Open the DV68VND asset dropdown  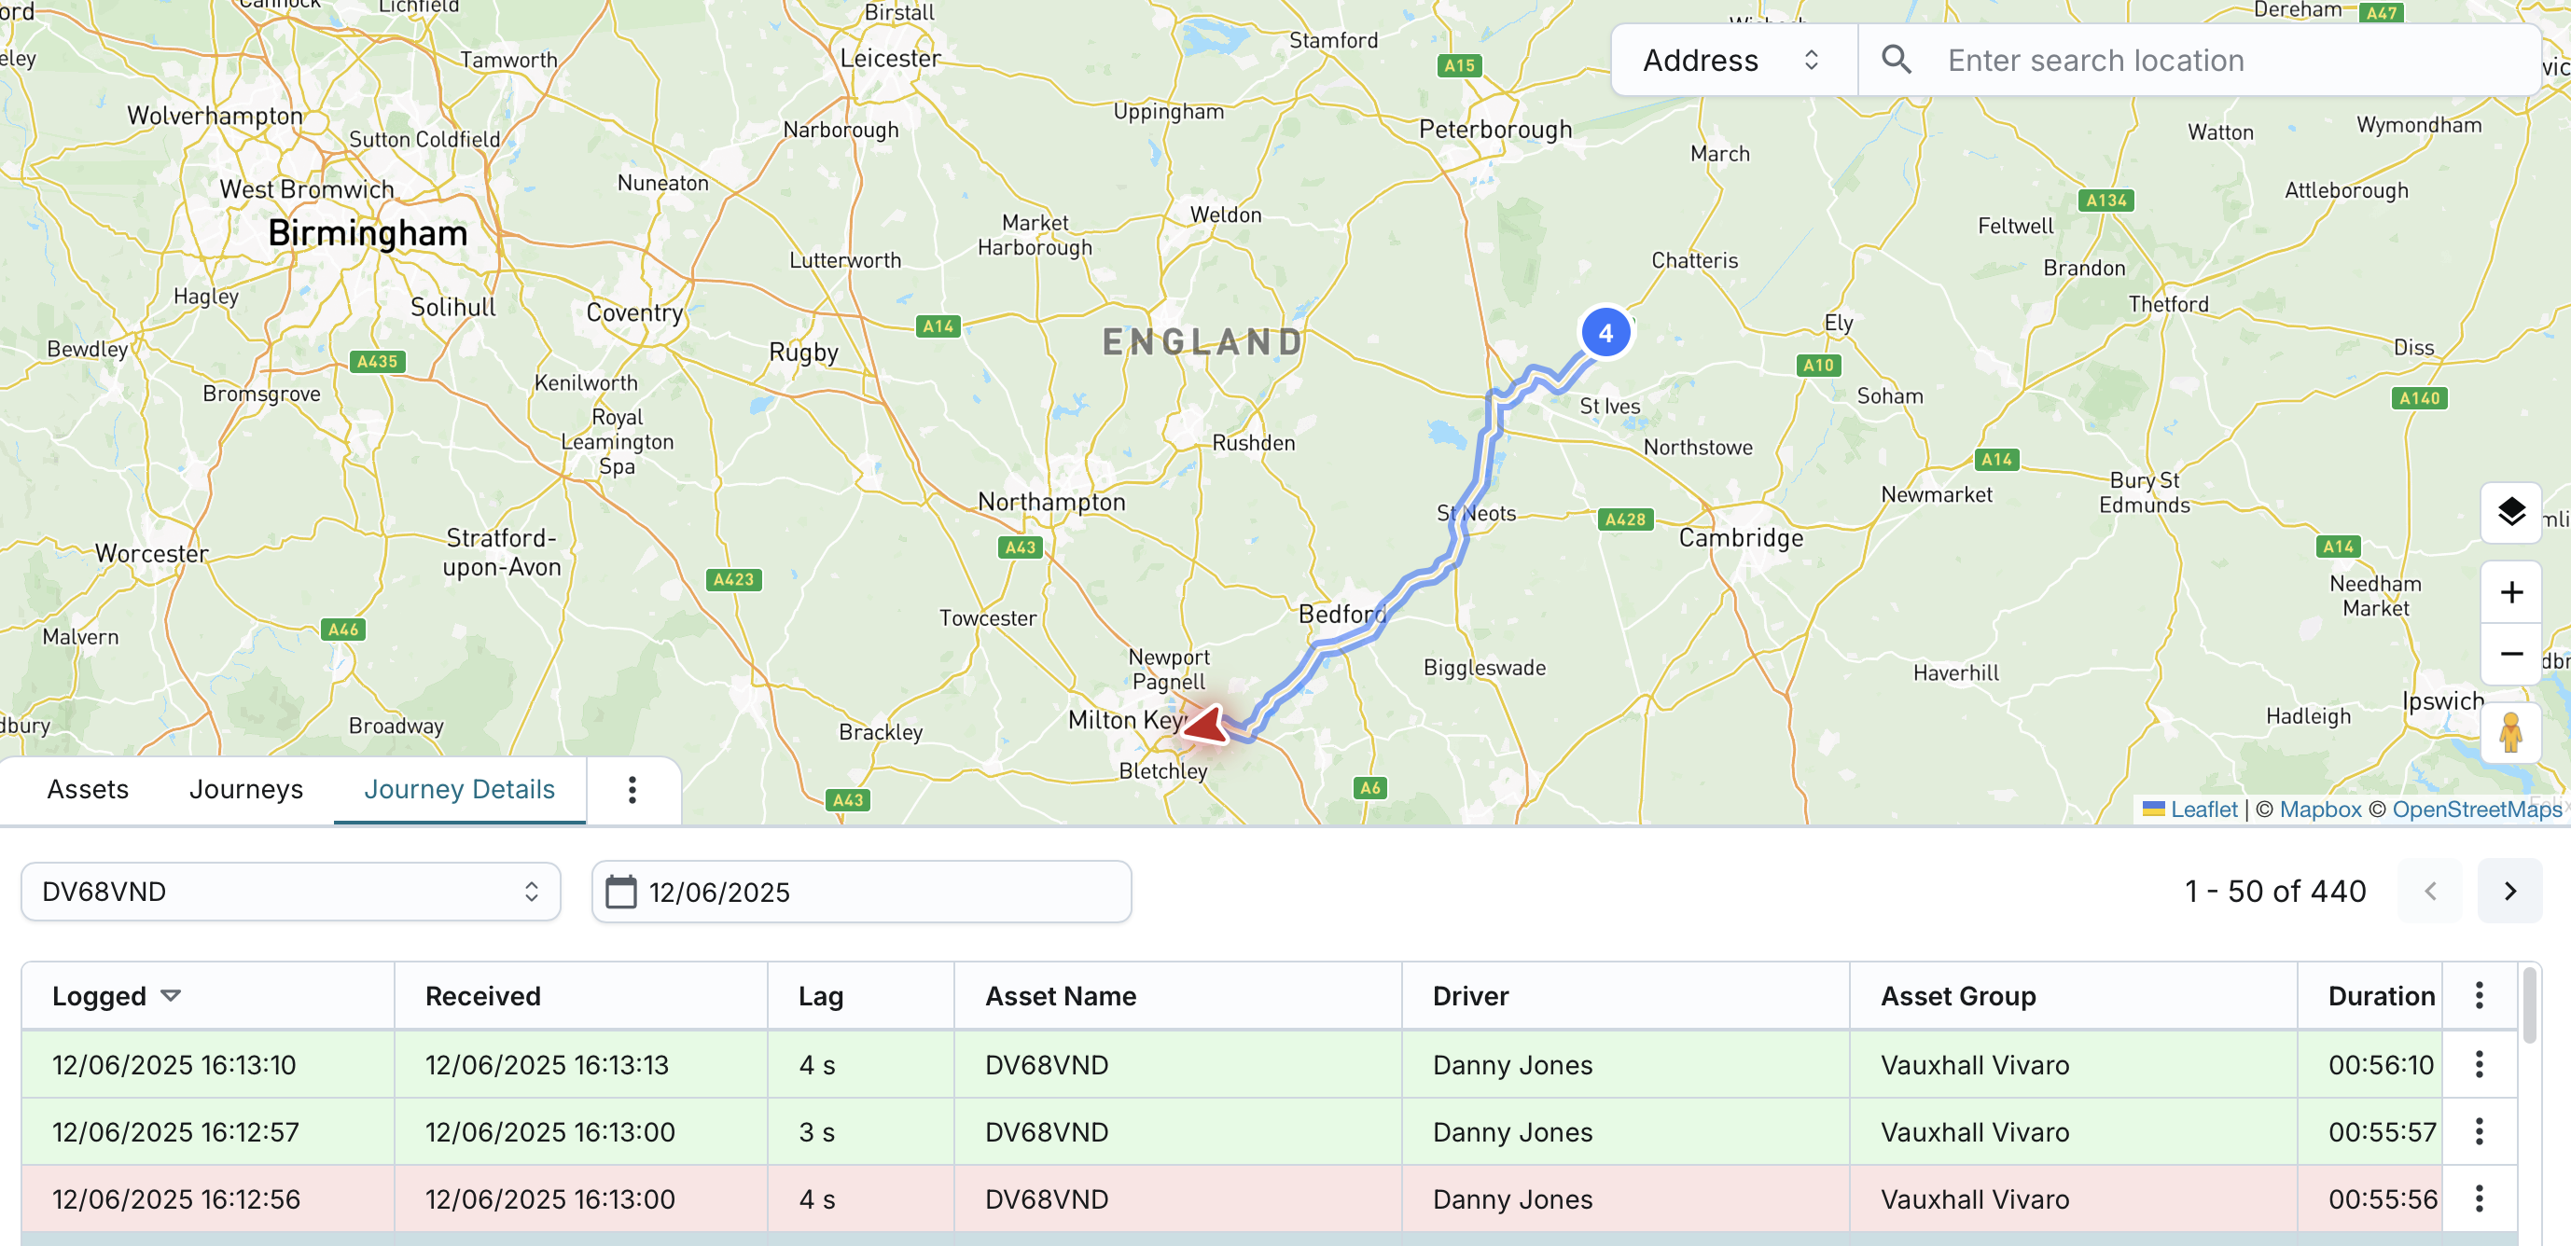click(290, 892)
